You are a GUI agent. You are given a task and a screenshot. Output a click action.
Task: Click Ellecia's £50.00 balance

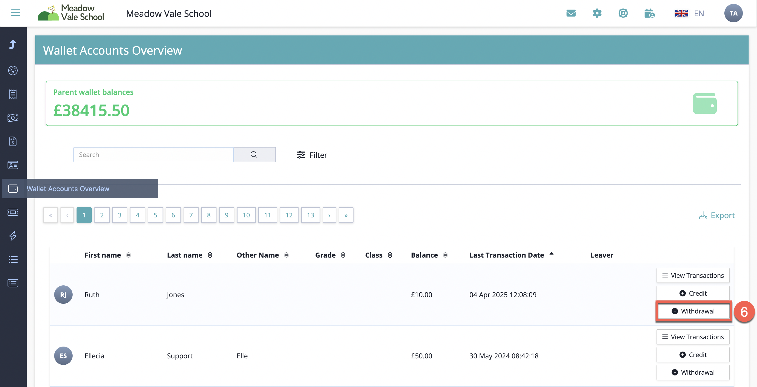point(421,356)
